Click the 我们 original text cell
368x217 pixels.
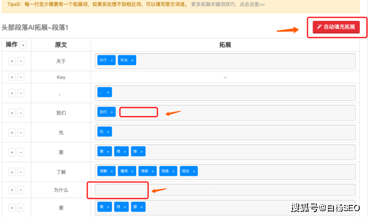[61, 113]
